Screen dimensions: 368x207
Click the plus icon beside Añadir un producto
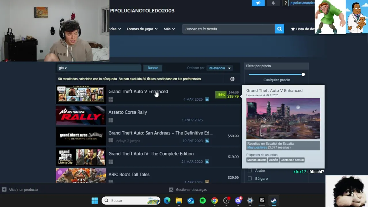4,189
